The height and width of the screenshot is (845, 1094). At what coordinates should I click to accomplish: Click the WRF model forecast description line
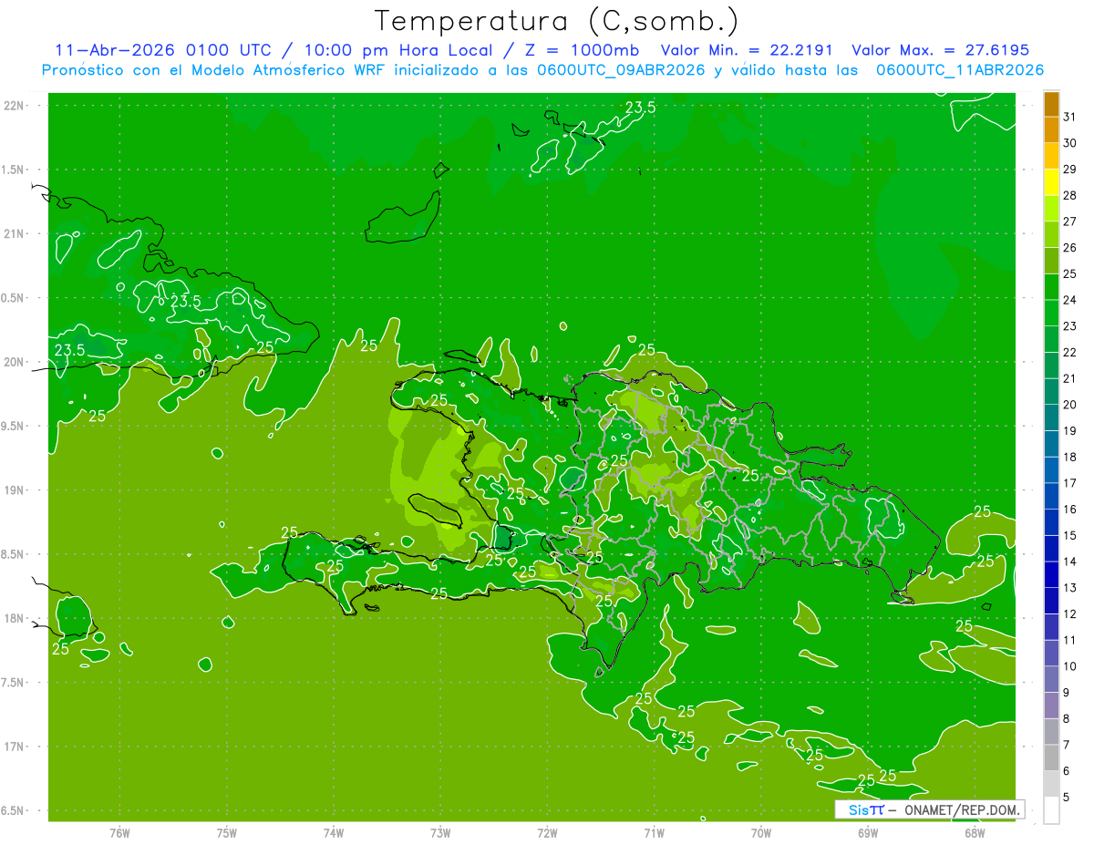[542, 70]
